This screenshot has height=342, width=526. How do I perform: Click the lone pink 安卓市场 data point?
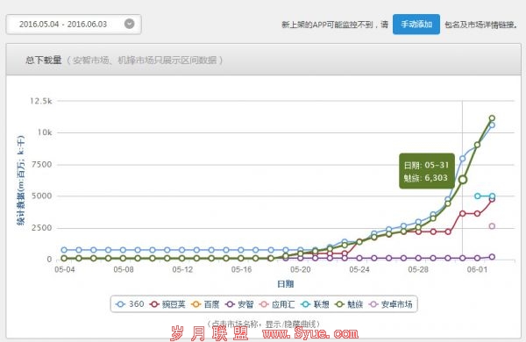tap(492, 226)
